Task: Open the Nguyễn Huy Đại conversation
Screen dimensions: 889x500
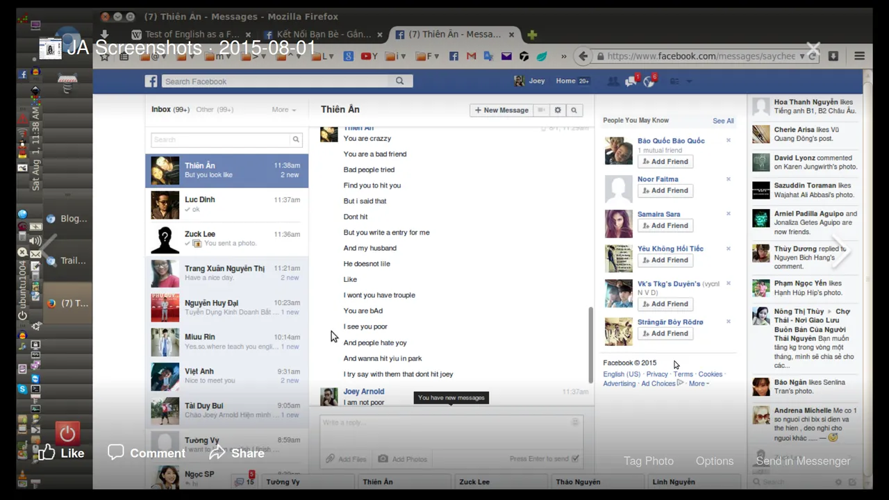Action: pyautogui.click(x=226, y=308)
